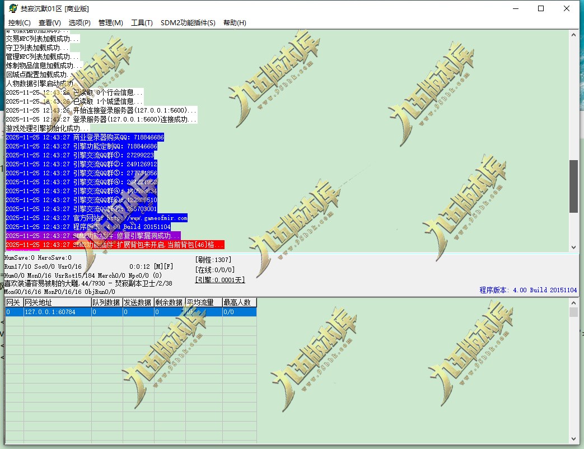Image resolution: width=584 pixels, height=449 pixels.
Task: Click the log panel scroll down arrow
Action: tap(573, 247)
